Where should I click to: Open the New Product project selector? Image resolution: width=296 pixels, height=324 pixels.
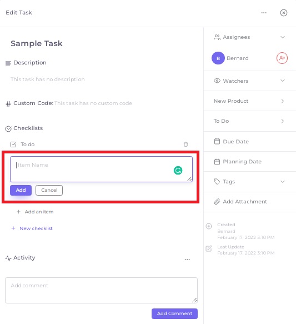tap(250, 101)
